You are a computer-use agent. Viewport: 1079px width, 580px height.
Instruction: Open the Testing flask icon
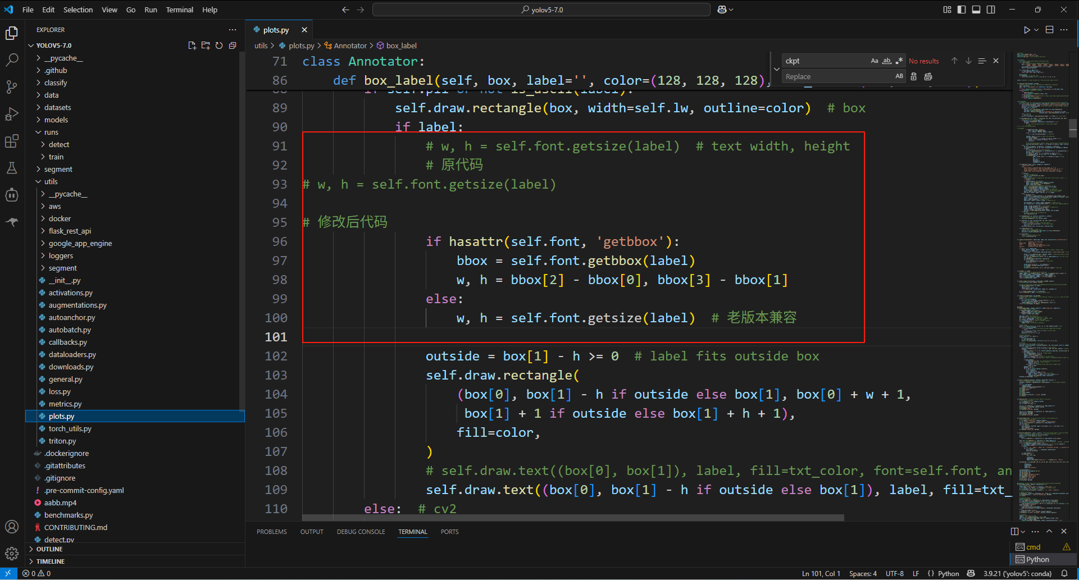[x=12, y=167]
